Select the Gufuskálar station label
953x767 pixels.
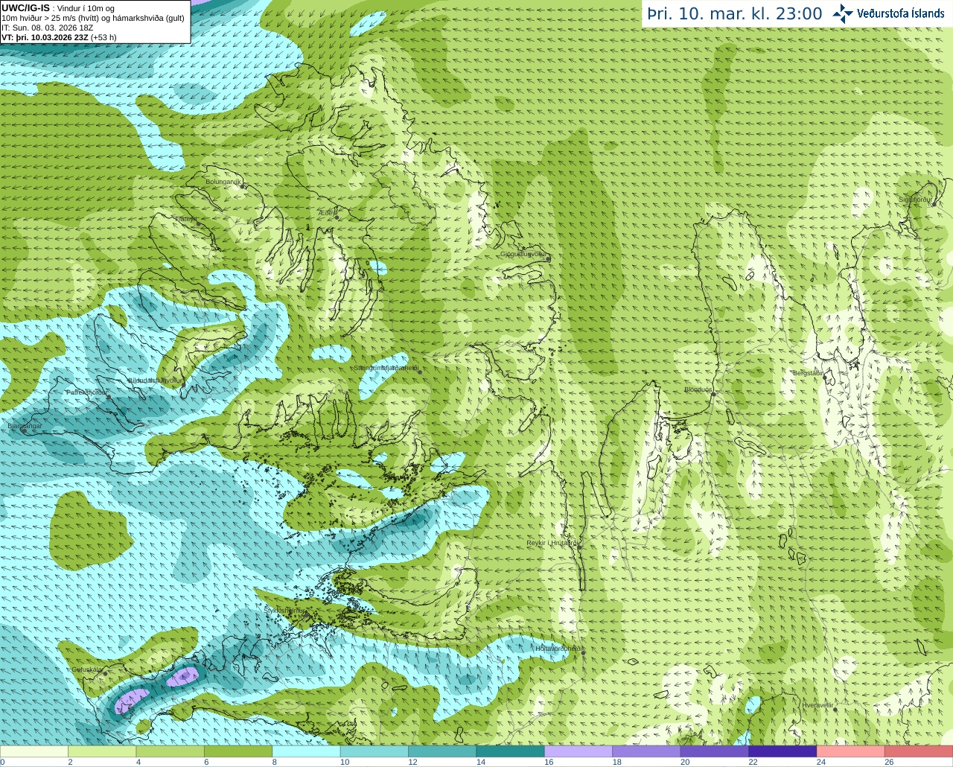click(87, 669)
